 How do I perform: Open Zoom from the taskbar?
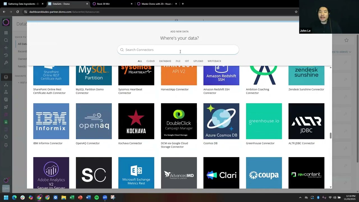105,198
